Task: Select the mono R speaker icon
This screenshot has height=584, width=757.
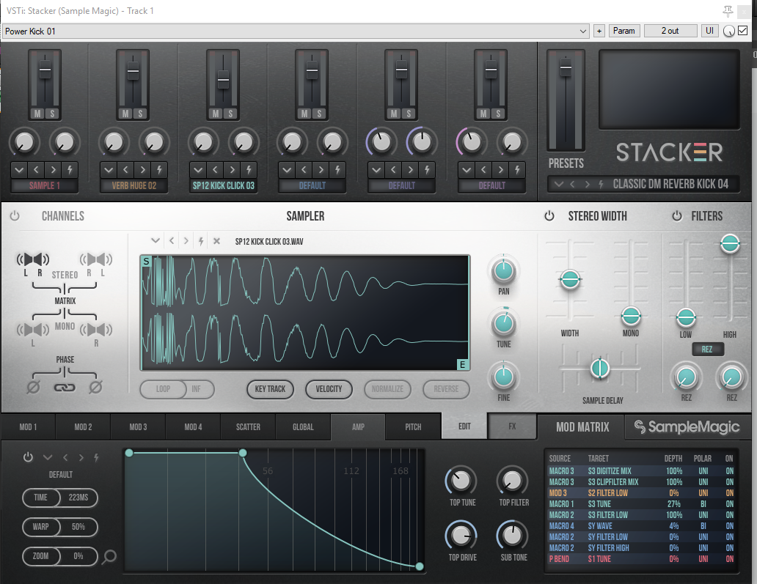Action: click(x=96, y=330)
